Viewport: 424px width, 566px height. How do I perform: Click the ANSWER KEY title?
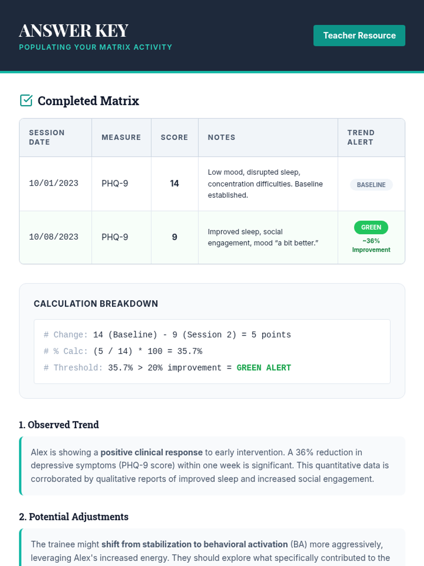point(73,30)
